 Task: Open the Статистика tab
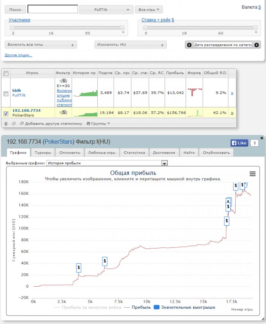pyautogui.click(x=135, y=152)
